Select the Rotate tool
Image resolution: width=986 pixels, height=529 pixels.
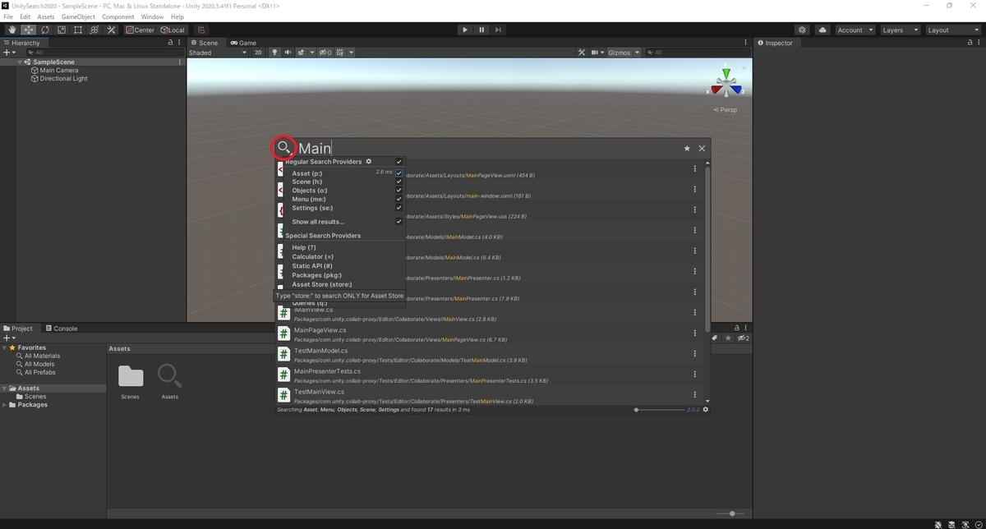45,30
